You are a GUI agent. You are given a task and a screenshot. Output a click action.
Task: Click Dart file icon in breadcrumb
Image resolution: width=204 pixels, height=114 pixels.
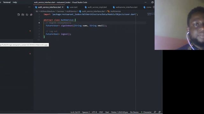[x=80, y=11]
